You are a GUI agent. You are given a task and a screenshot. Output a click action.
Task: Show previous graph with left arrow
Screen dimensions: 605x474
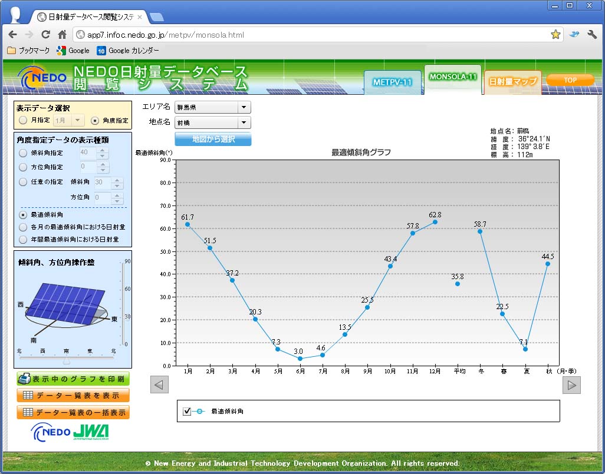click(x=159, y=384)
